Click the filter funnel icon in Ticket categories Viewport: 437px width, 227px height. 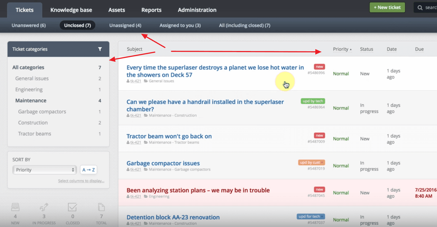tap(100, 49)
